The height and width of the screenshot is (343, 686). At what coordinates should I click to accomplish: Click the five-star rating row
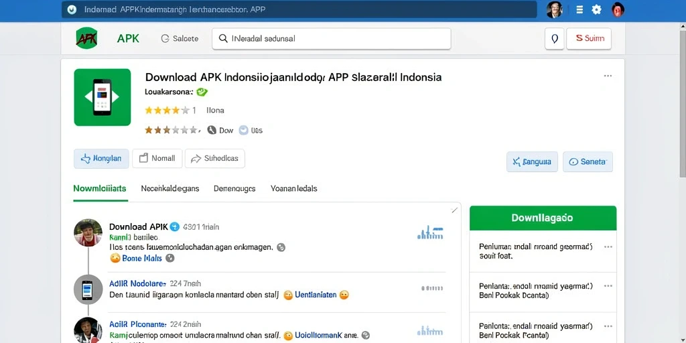[167, 111]
